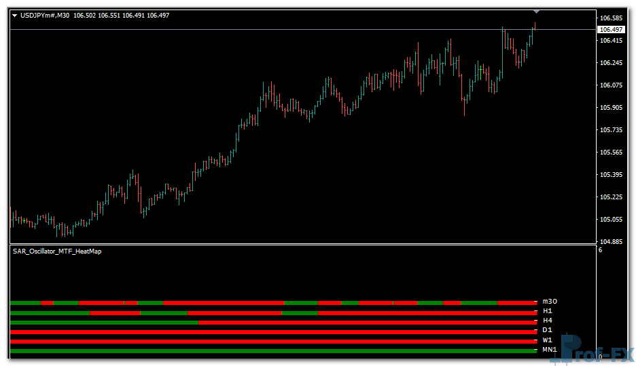Click the m30 timeframe row label
This screenshot has height=366, width=636.
[x=549, y=302]
